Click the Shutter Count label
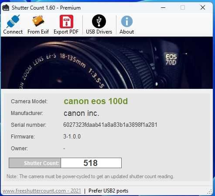The height and width of the screenshot is (196, 215). [35, 163]
